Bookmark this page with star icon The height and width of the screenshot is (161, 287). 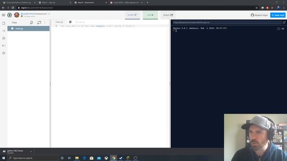click(x=257, y=8)
